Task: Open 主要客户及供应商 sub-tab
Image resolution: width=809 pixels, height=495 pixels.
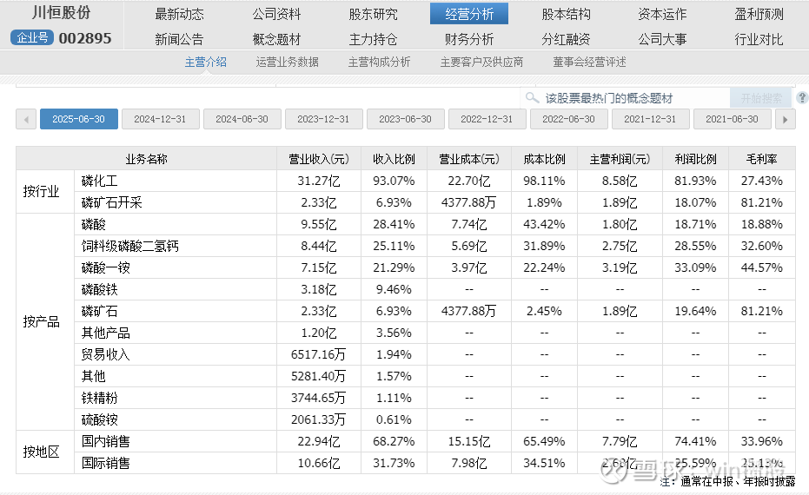Action: [481, 63]
